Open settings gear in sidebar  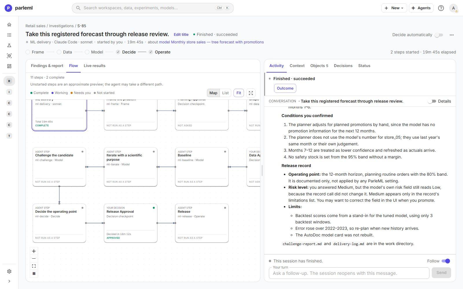pyautogui.click(x=9, y=271)
